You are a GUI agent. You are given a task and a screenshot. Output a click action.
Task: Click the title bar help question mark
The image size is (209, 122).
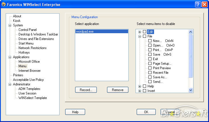[x=198, y=5]
